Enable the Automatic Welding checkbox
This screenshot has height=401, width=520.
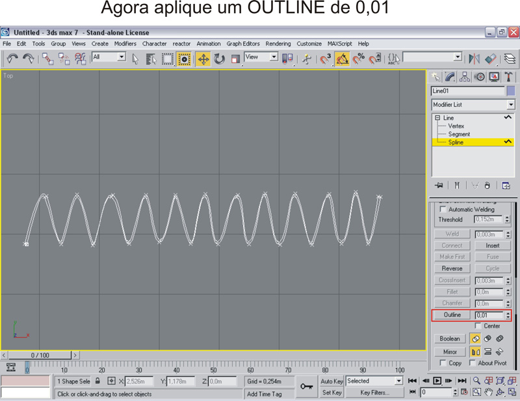click(443, 209)
